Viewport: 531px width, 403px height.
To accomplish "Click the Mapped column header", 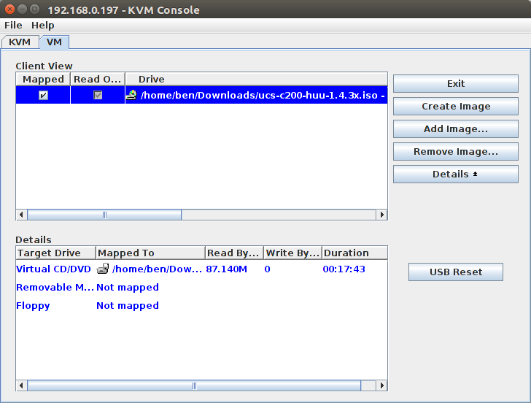I will (x=43, y=79).
